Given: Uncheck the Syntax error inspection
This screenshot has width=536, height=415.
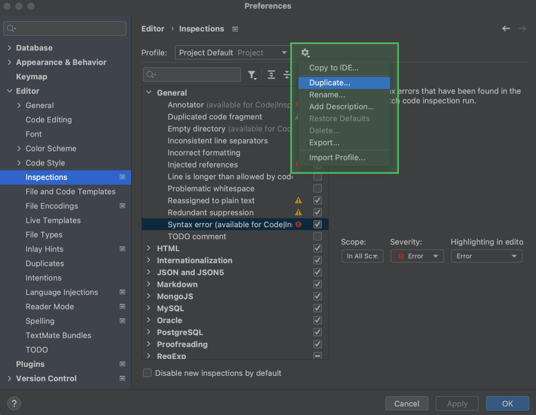Looking at the screenshot, I should 317,224.
